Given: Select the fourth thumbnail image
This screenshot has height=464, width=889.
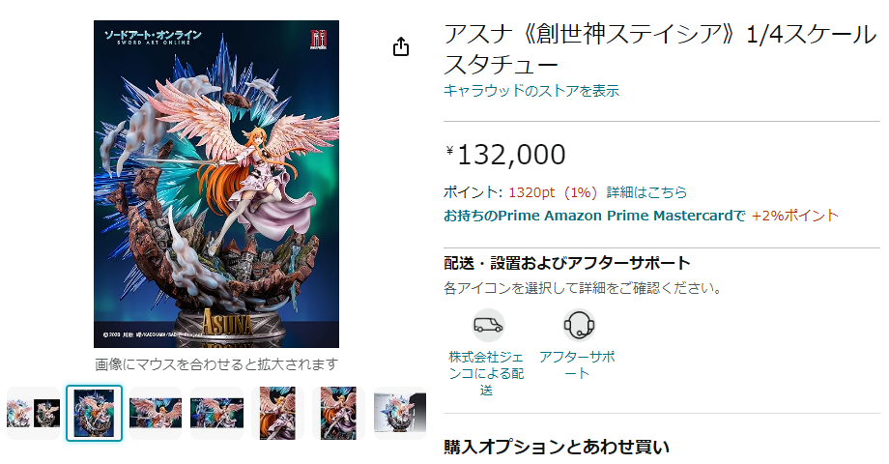Looking at the screenshot, I should click(216, 413).
